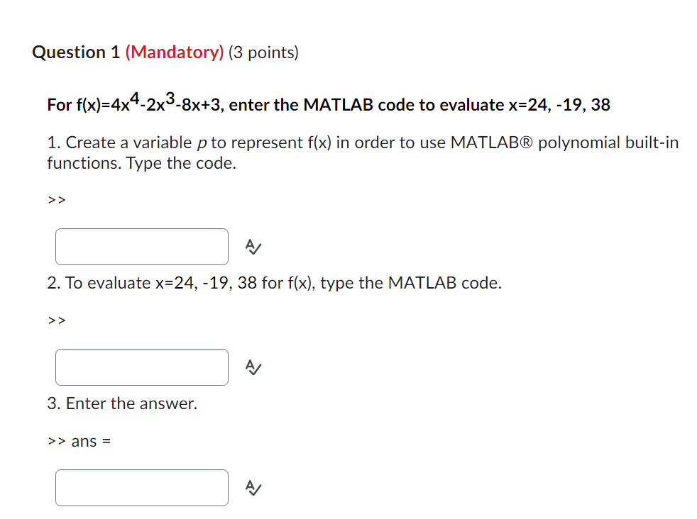Click the spell check icon beside question 2 blank
Screen dimensions: 697x519
coord(253,367)
